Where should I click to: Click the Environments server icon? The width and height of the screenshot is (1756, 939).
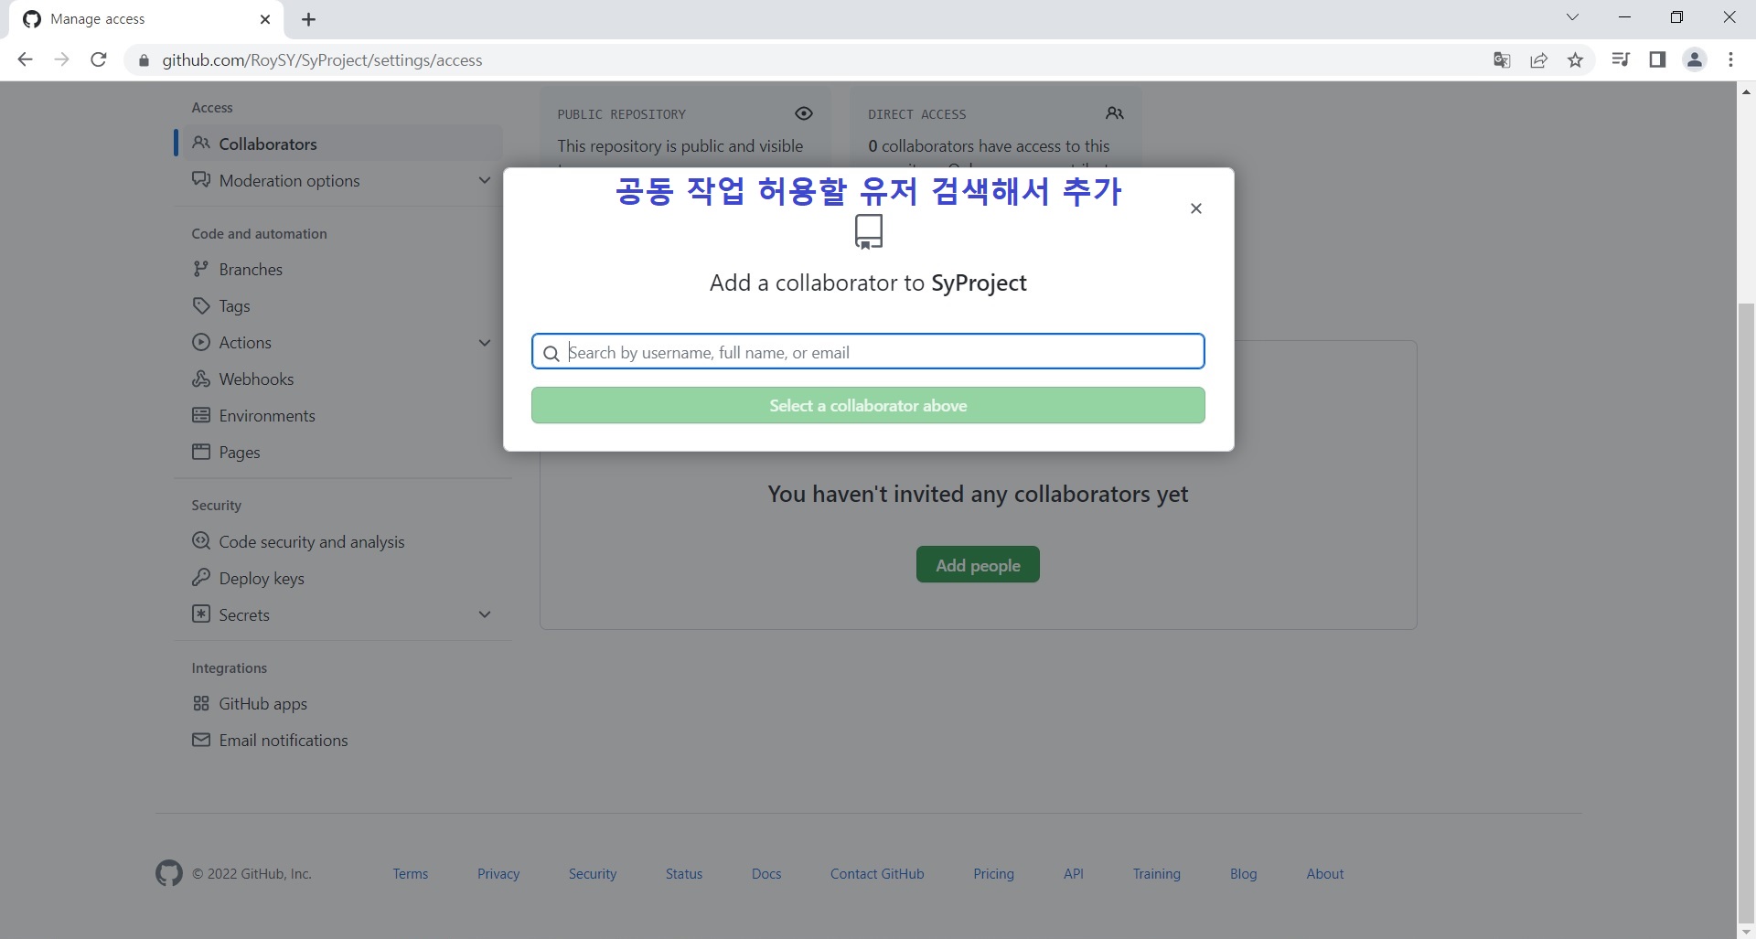tap(201, 415)
